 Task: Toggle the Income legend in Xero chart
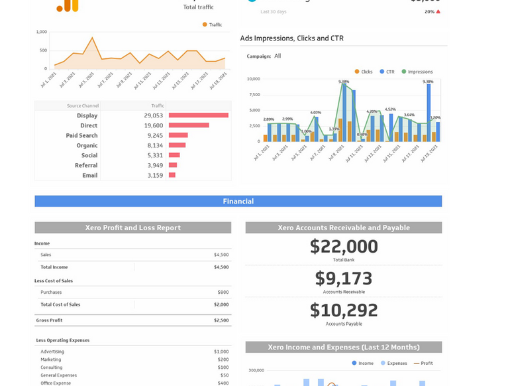point(363,363)
